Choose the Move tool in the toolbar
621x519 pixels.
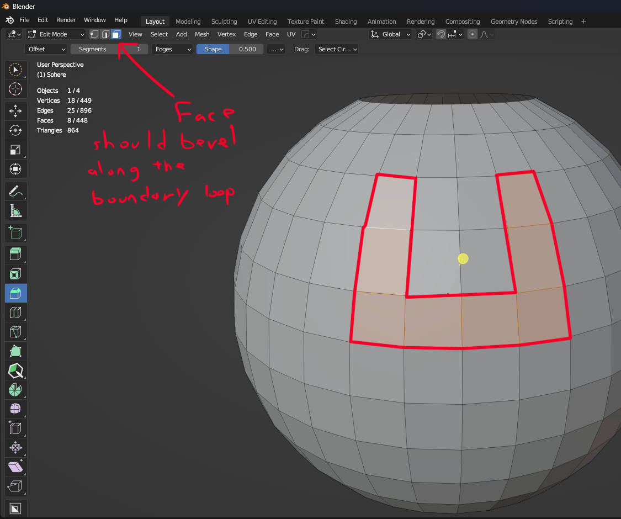15,112
